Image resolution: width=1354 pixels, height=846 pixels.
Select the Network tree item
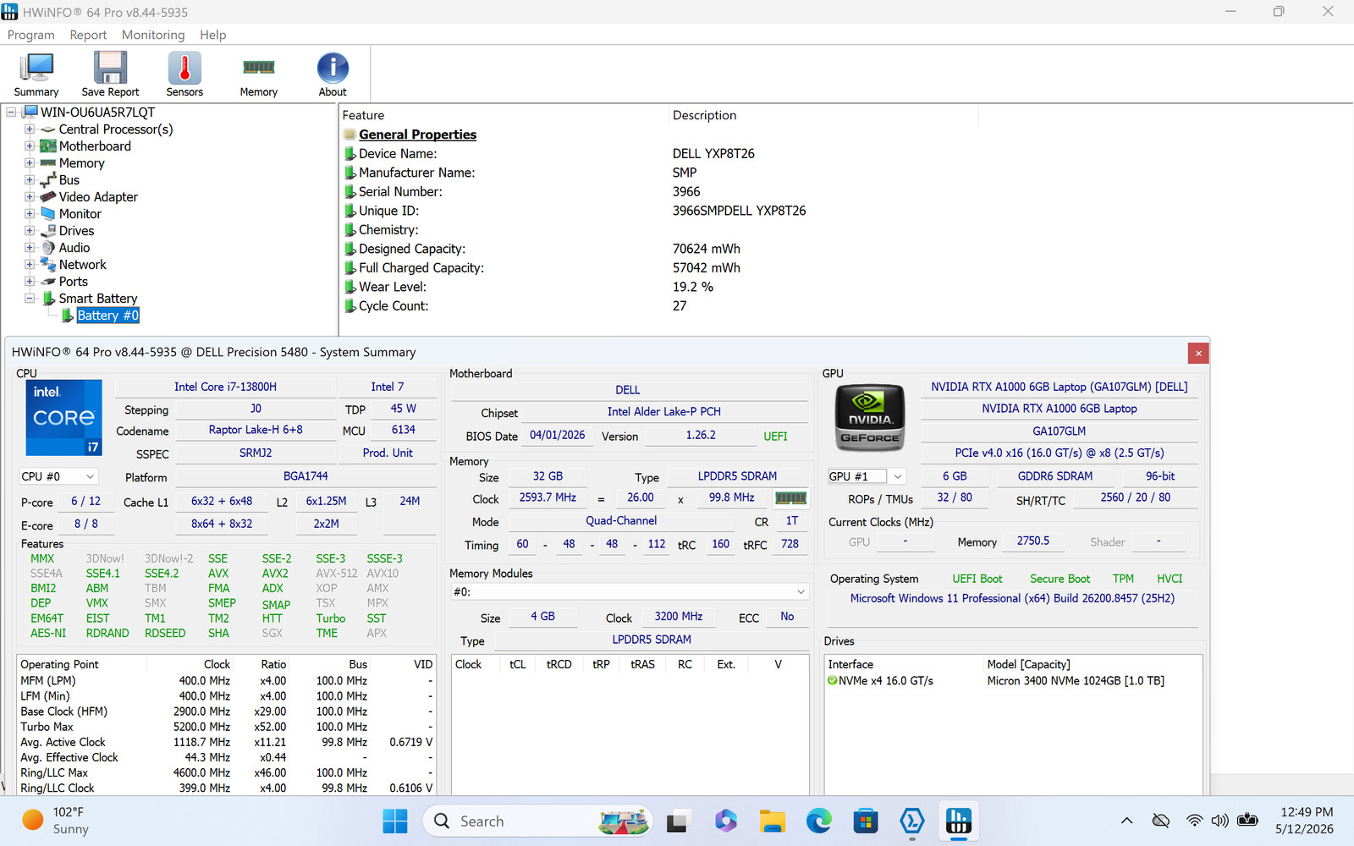coord(82,265)
